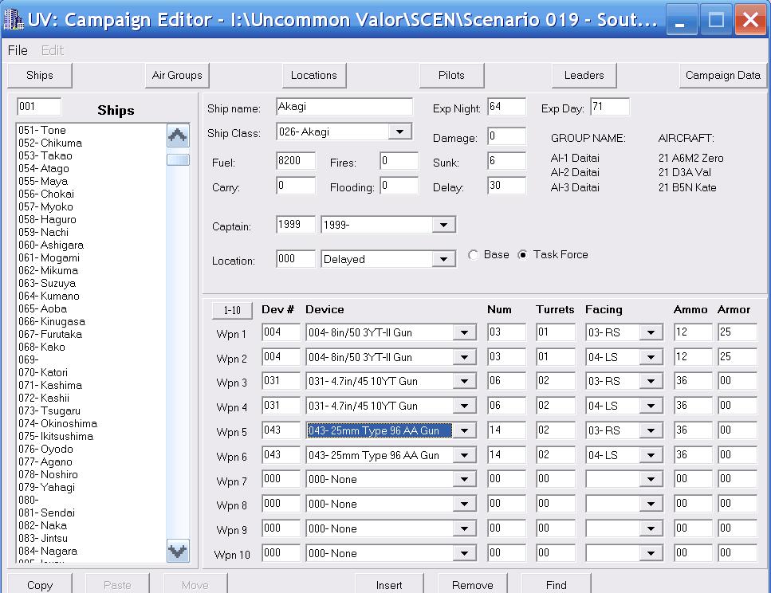Open the Wpn 3 Facing dropdown

pos(651,381)
